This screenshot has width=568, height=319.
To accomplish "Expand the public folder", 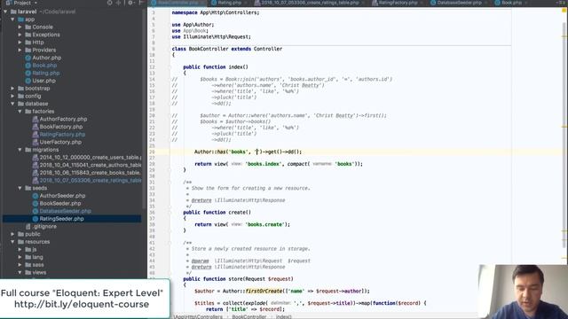I will (12, 234).
